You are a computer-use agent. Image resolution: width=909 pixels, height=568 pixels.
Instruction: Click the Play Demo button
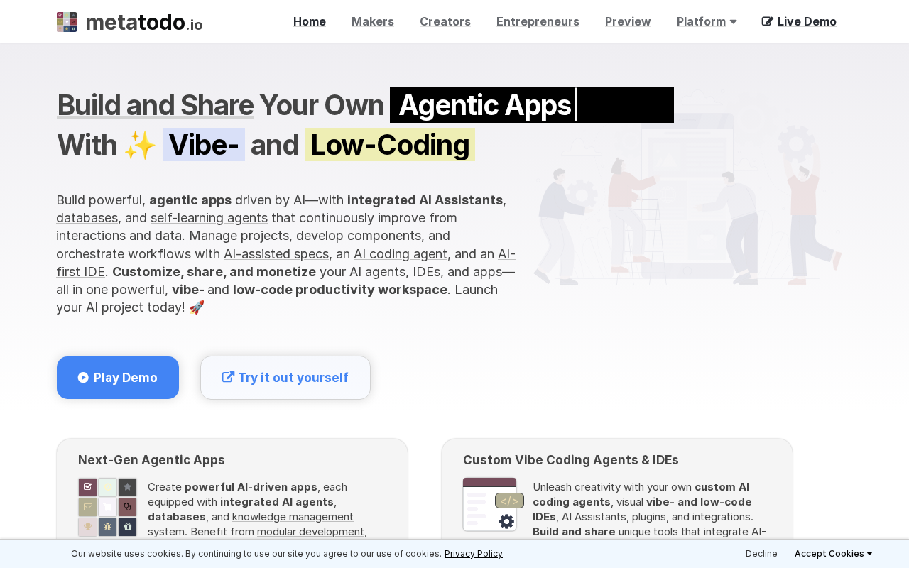(118, 378)
